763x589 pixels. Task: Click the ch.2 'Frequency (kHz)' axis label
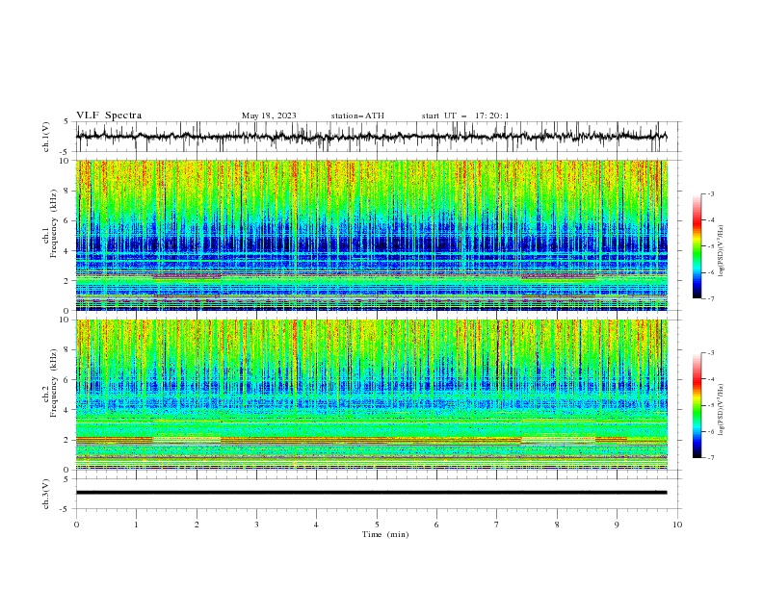[55, 383]
